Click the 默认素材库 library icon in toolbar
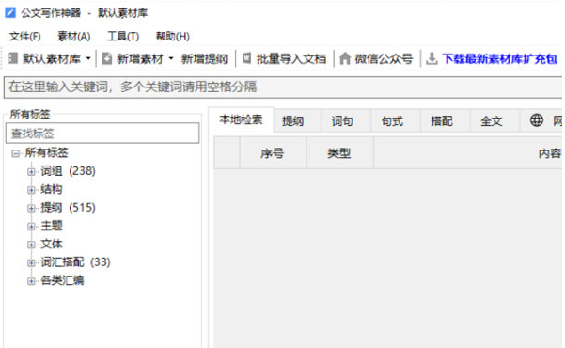The image size is (565, 348). pyautogui.click(x=12, y=58)
